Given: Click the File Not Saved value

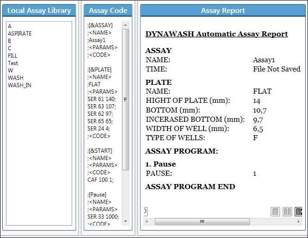Looking at the screenshot, I should (277, 69).
